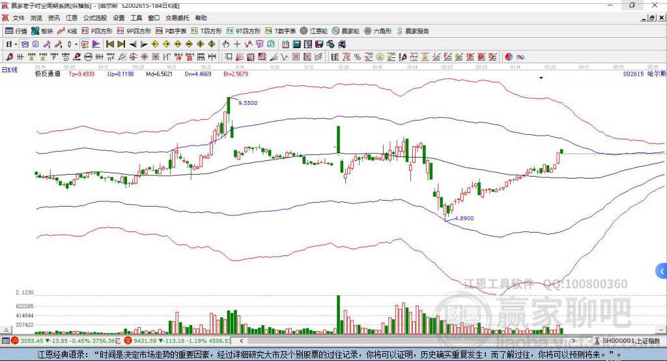Open the 文件 menu

pos(18,18)
